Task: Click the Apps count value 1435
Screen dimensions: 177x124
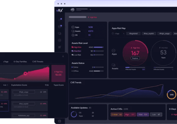Action: (x=91, y=27)
